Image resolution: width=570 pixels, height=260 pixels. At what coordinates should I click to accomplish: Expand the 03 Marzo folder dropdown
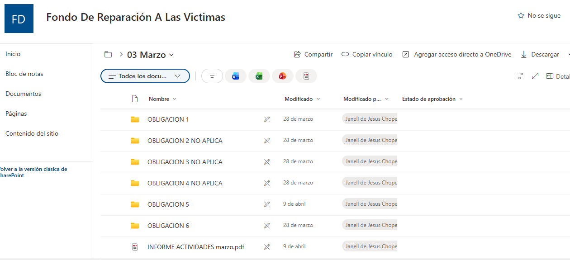pyautogui.click(x=171, y=55)
